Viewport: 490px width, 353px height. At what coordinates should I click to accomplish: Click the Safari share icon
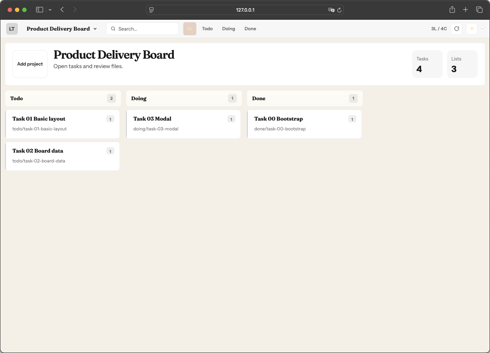point(452,10)
